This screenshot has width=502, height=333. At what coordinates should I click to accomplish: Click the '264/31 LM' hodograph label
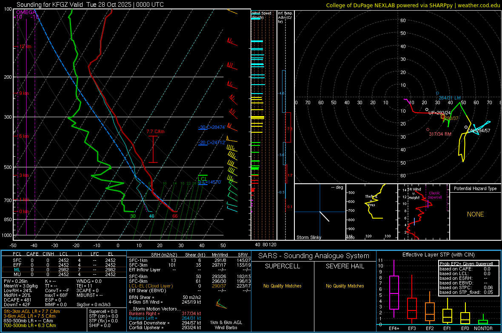click(450, 98)
